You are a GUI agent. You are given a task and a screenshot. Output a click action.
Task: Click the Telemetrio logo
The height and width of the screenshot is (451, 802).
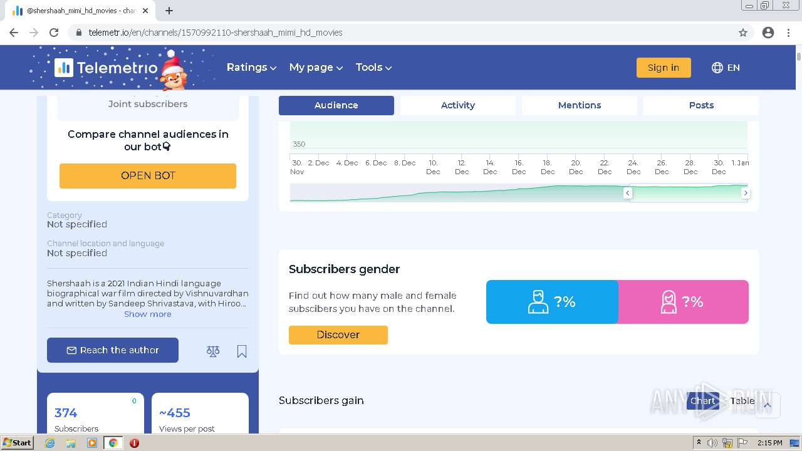[x=107, y=68]
